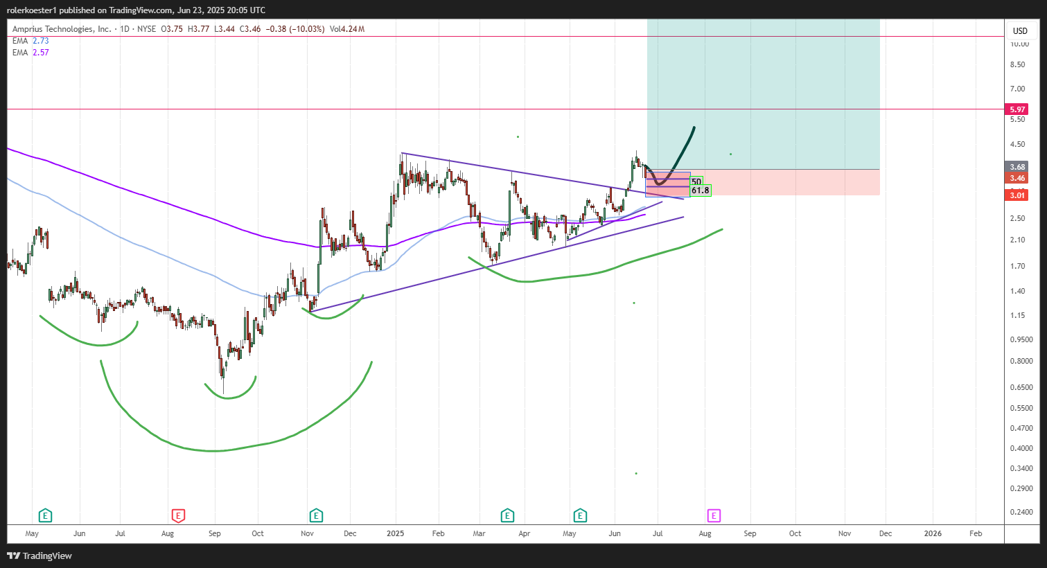Screen dimensions: 1047x568
Task: Click the L3.44 low value in legend
Action: point(224,29)
